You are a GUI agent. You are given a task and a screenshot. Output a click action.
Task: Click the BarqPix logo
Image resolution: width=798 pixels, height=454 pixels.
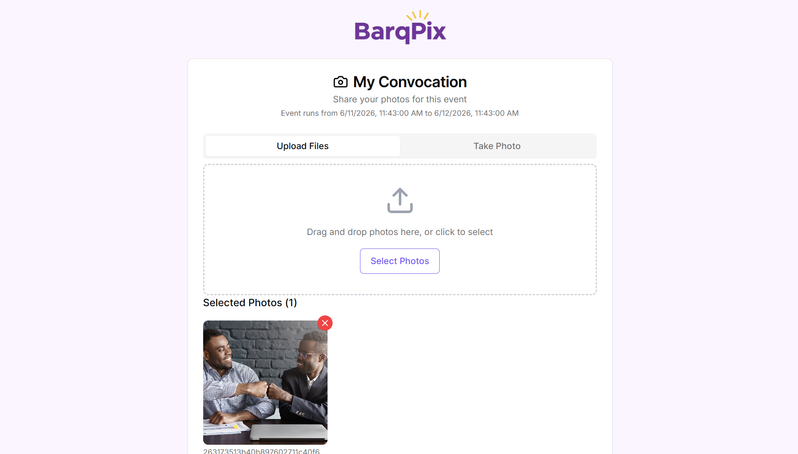tap(400, 27)
